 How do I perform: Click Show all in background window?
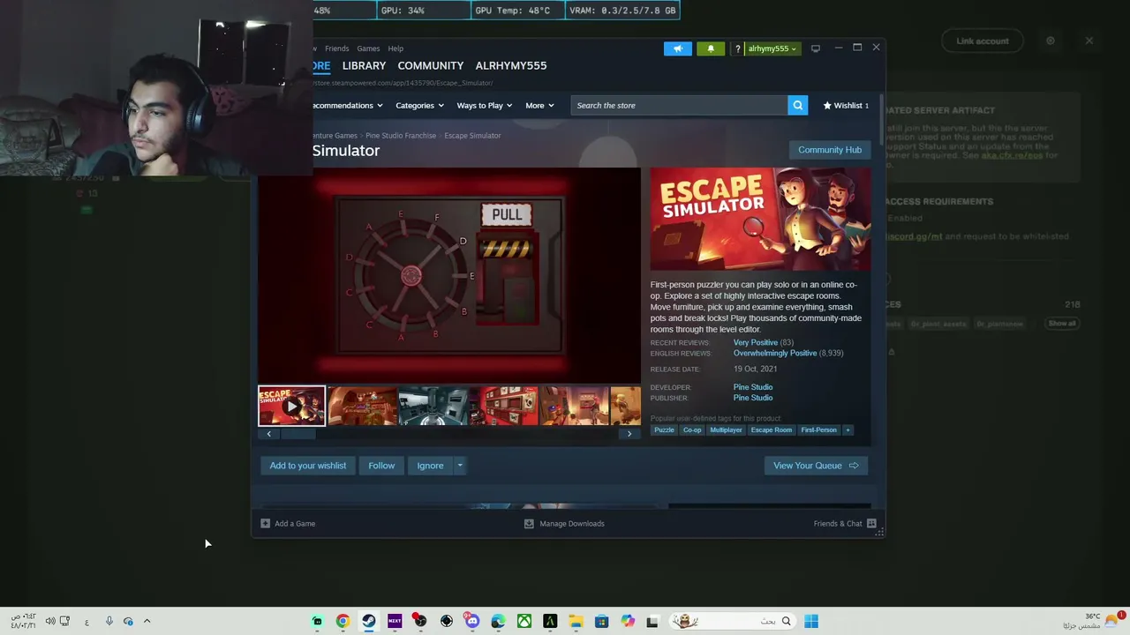1062,324
